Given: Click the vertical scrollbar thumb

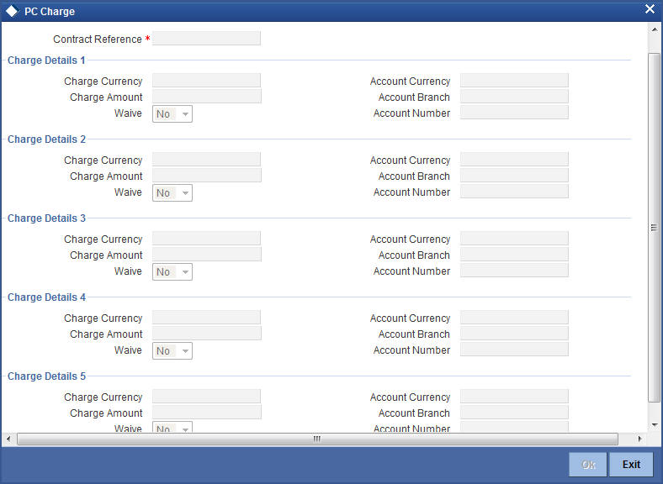Looking at the screenshot, I should [x=654, y=228].
